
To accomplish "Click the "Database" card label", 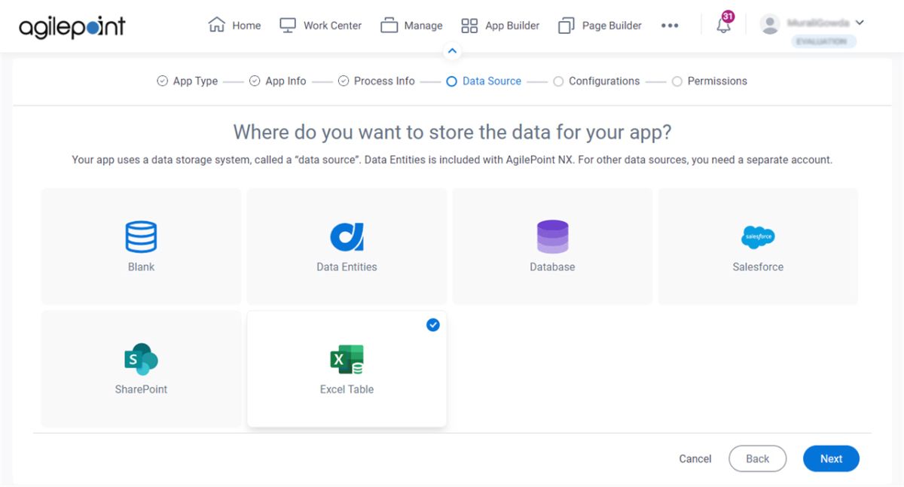I will tap(552, 267).
